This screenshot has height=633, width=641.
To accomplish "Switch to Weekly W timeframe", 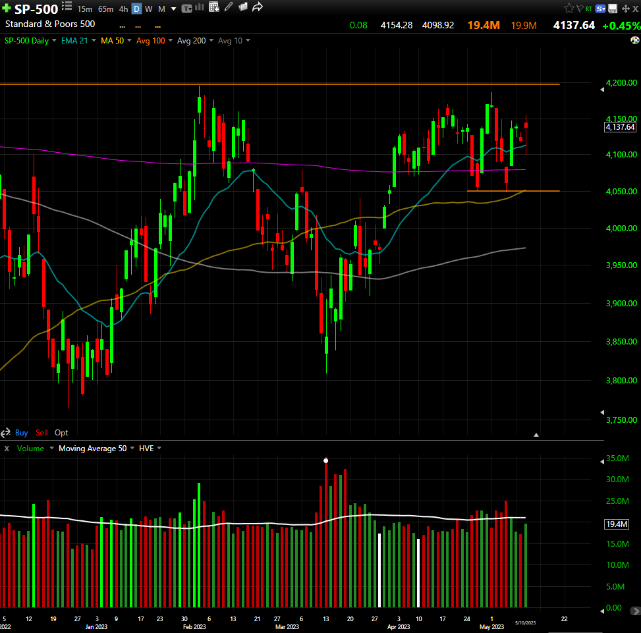I will click(x=149, y=9).
